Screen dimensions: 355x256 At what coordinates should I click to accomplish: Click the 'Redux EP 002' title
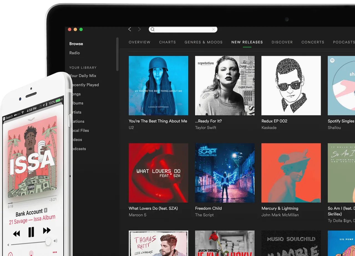coord(274,121)
